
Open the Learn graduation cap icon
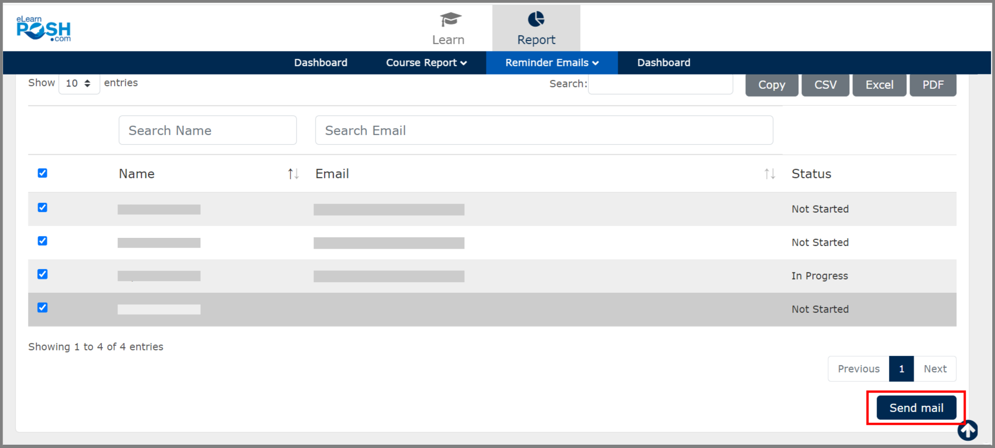[x=450, y=20]
